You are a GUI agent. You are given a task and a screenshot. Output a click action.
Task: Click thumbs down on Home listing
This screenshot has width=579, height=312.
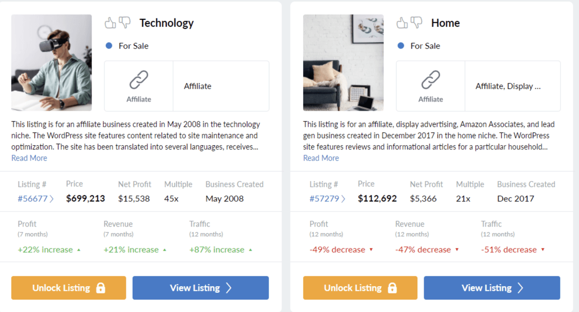pyautogui.click(x=416, y=22)
